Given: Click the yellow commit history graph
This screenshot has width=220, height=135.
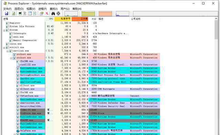Looking at the screenshot, I should pos(88,14).
